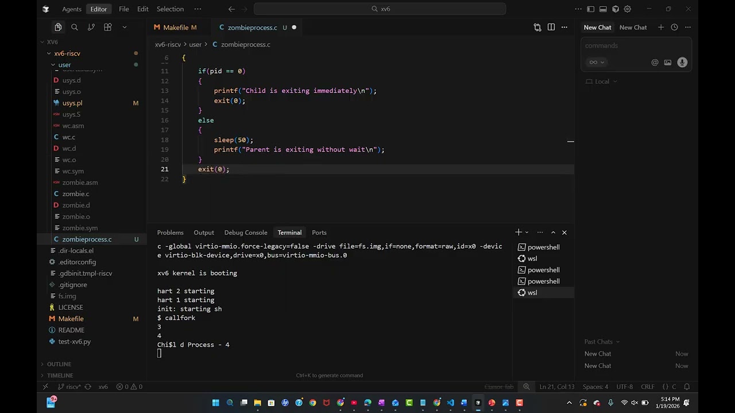Close the terminal panel
735x413 pixels.
click(564, 232)
